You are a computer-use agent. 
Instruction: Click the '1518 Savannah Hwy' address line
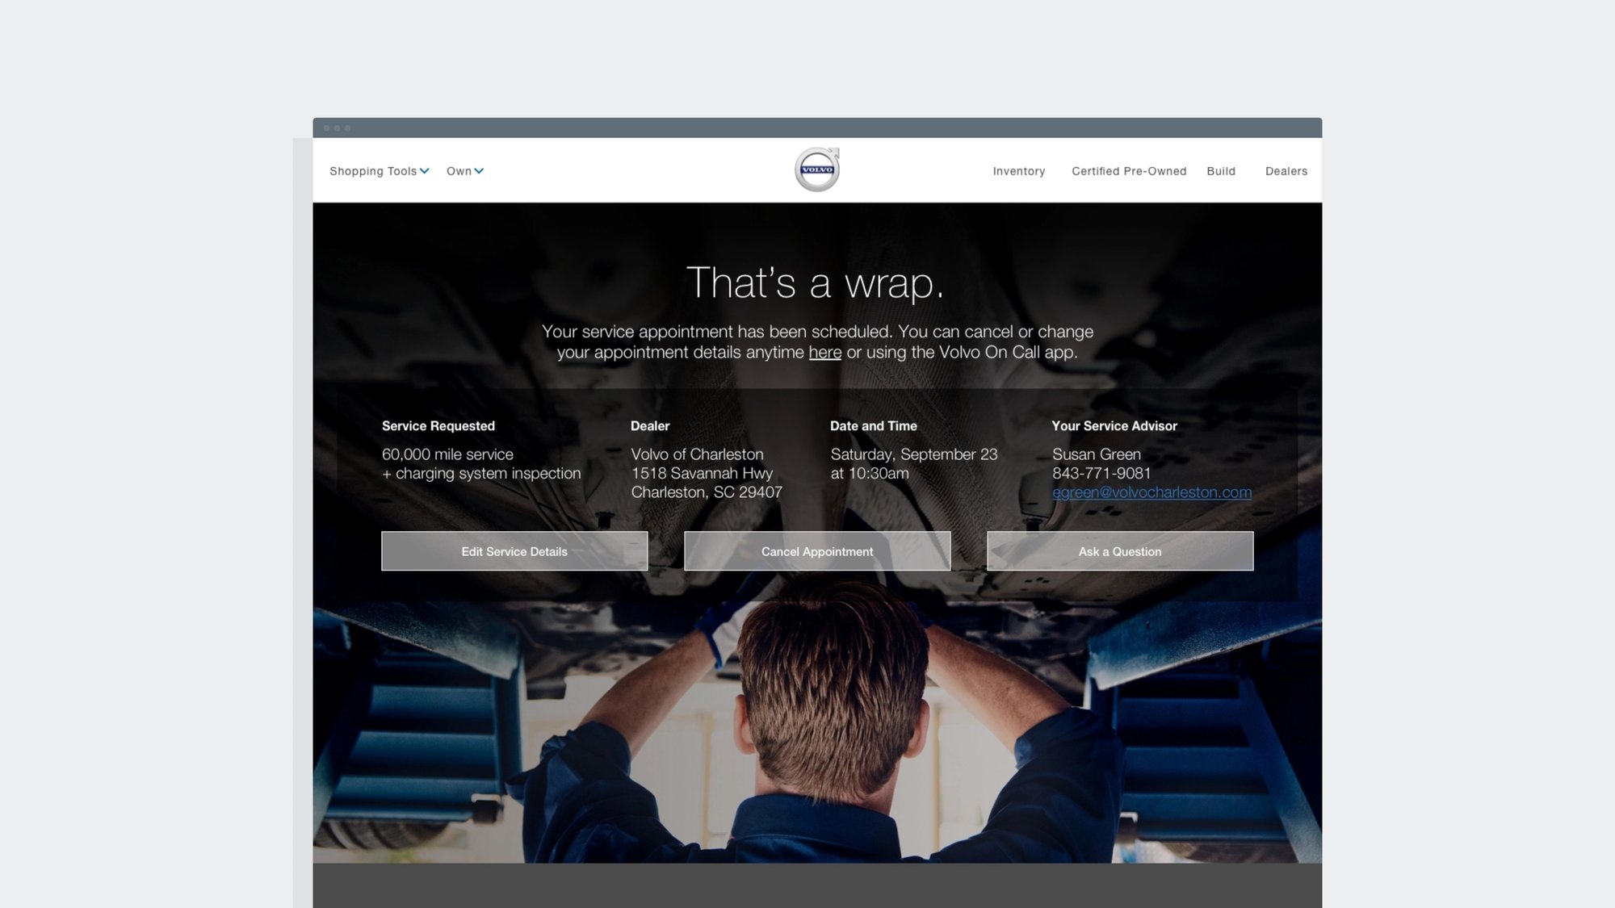702,474
